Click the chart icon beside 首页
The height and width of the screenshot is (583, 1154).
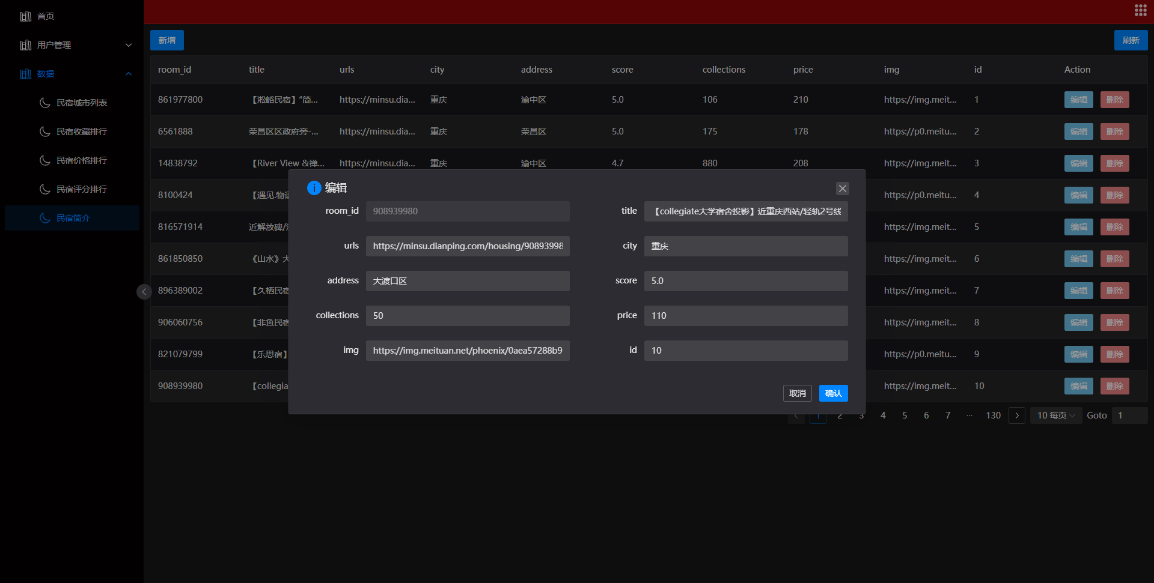25,16
